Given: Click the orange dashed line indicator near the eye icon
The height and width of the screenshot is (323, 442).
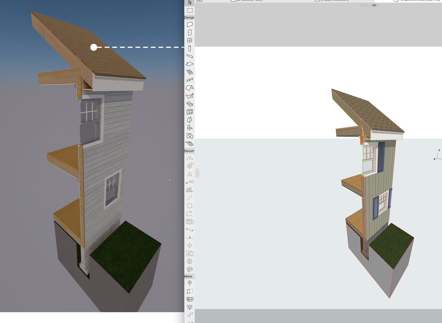Looking at the screenshot, I should click(x=365, y=5).
